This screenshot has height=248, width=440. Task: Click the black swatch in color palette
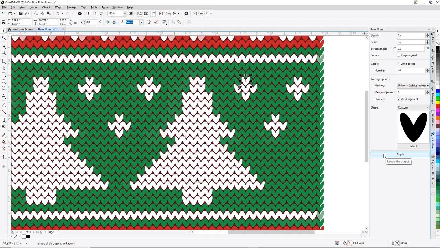click(x=438, y=48)
